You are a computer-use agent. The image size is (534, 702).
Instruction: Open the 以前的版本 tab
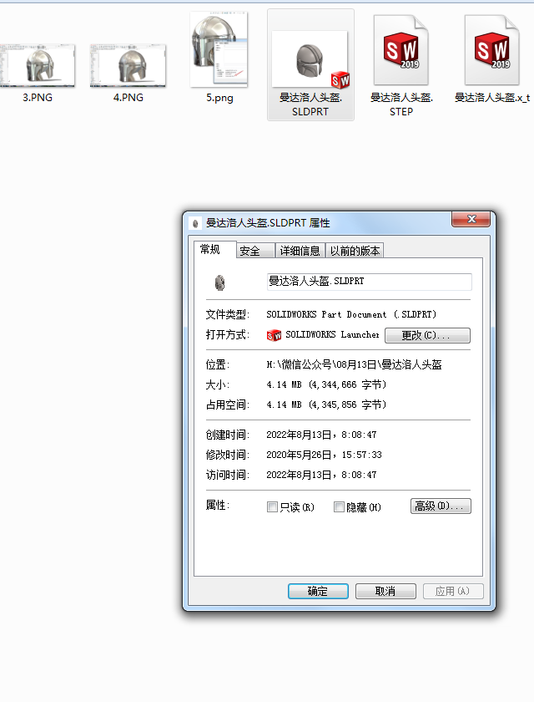point(355,251)
